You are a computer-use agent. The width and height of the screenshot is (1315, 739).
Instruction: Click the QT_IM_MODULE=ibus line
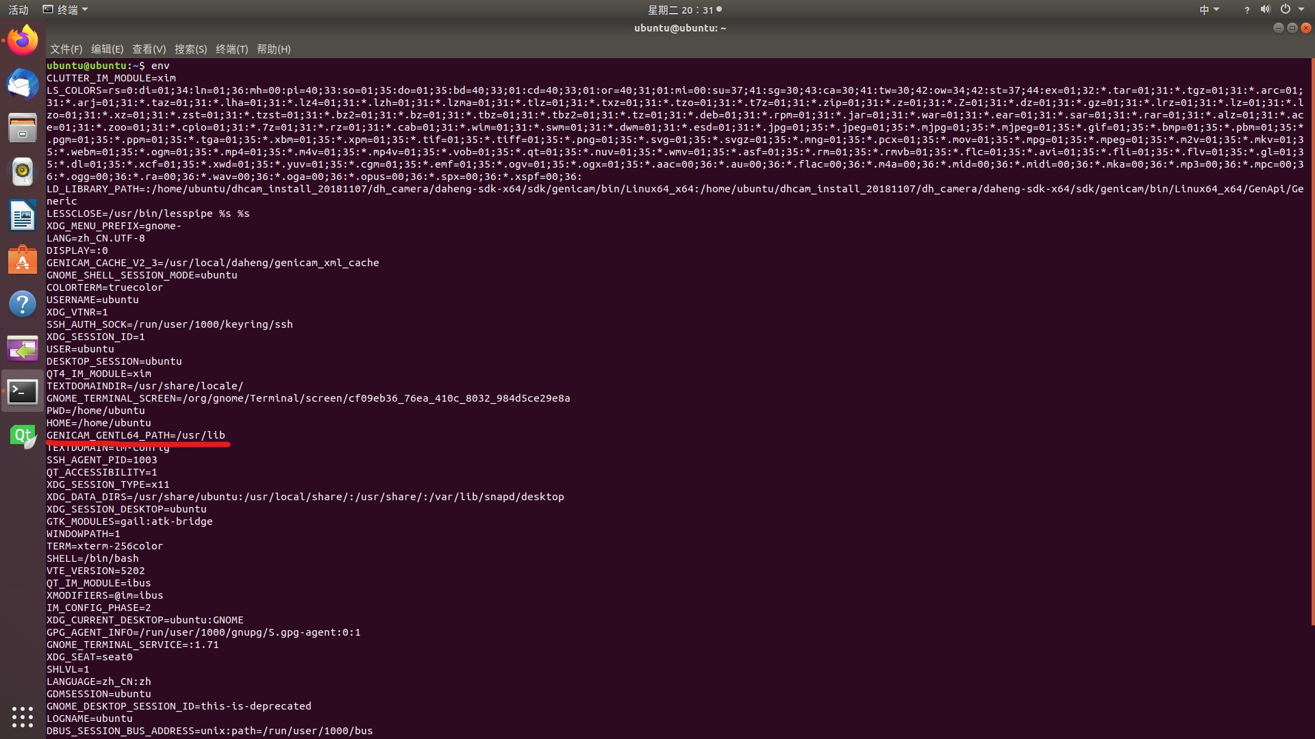[99, 583]
